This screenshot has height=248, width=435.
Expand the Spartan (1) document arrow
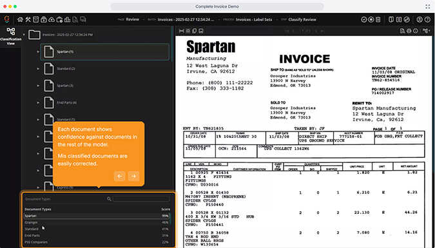point(38,52)
